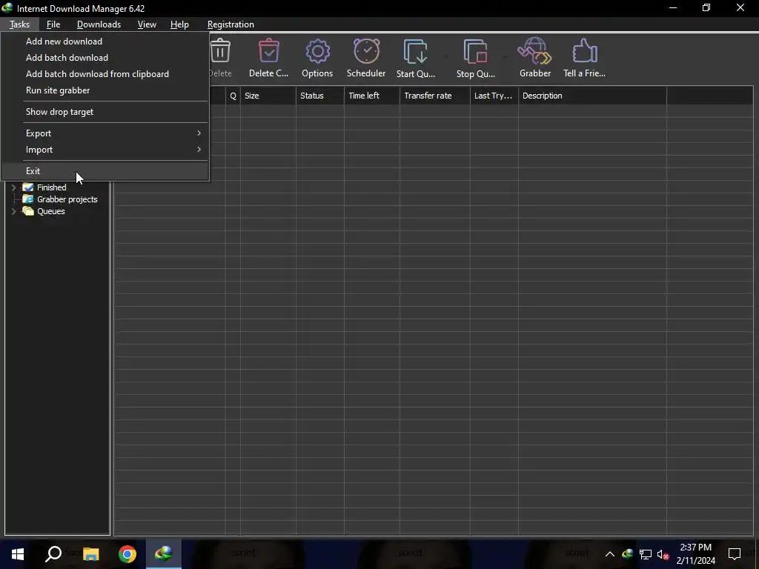This screenshot has height=569, width=759.
Task: Click the Delete trash can toolbar icon
Action: pos(220,51)
